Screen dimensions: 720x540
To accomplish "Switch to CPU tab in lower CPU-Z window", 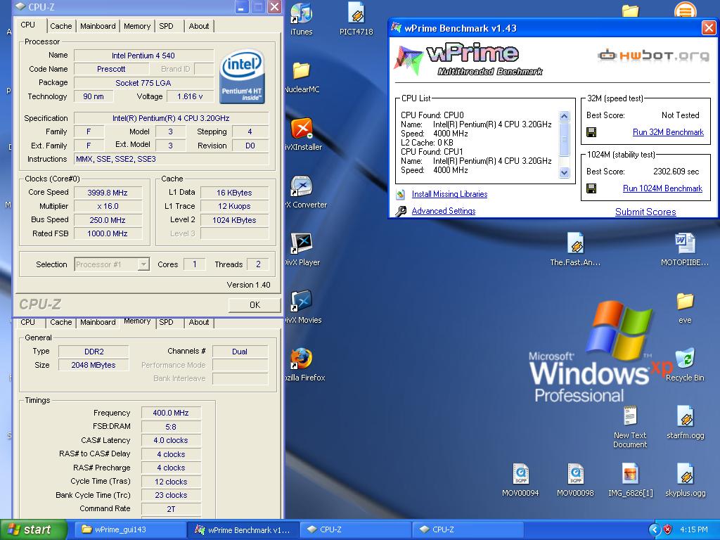I will (x=27, y=322).
